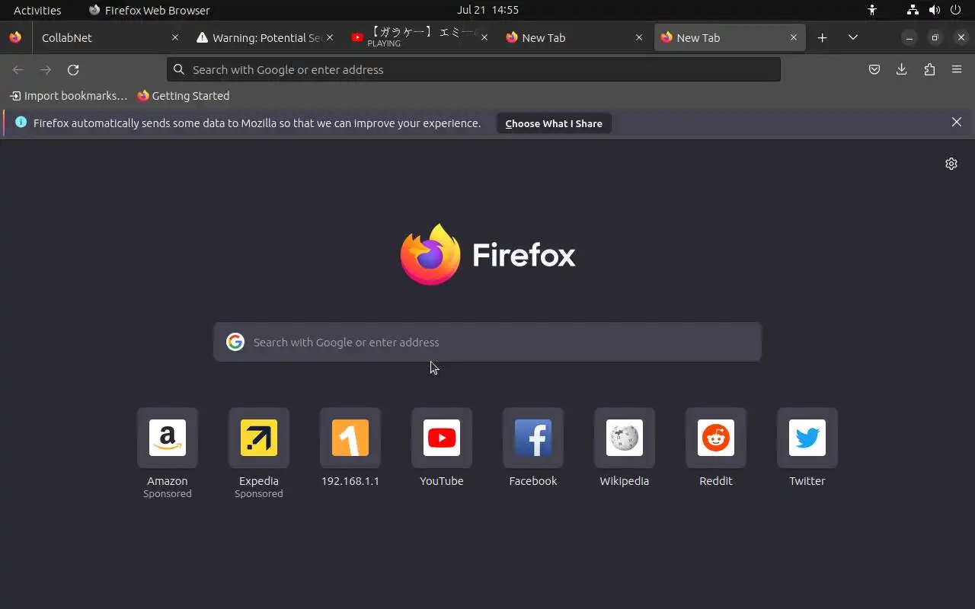
Task: Open the Firefox application menu
Action: tap(957, 69)
